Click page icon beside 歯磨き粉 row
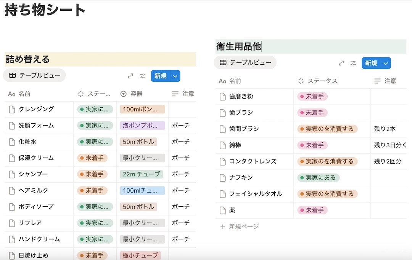412x260 pixels. (x=223, y=97)
